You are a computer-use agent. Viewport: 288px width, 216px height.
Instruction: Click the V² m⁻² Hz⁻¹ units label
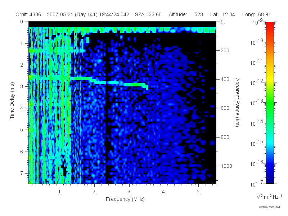click(269, 197)
